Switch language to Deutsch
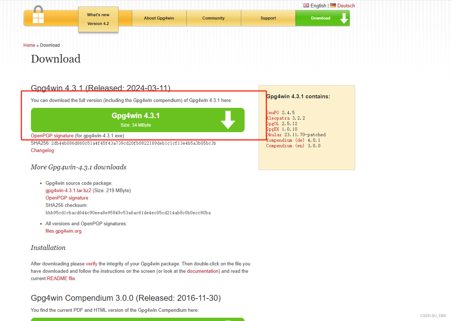Image resolution: width=452 pixels, height=321 pixels. [x=346, y=6]
